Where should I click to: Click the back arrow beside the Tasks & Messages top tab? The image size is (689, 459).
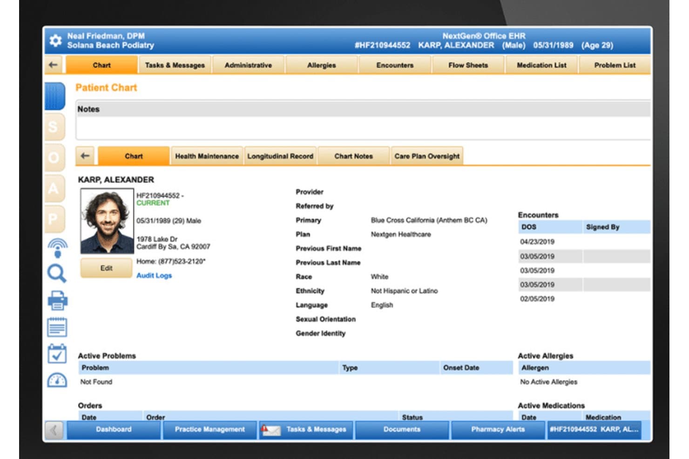pyautogui.click(x=54, y=65)
